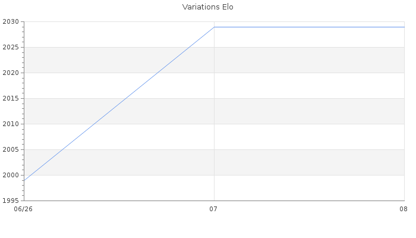The image size is (416, 238).
Task: Select the 2015 y-axis label
Action: coord(11,99)
